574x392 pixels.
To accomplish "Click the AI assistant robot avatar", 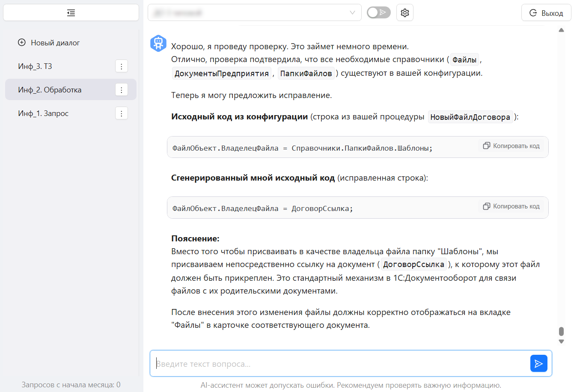I will pyautogui.click(x=158, y=43).
